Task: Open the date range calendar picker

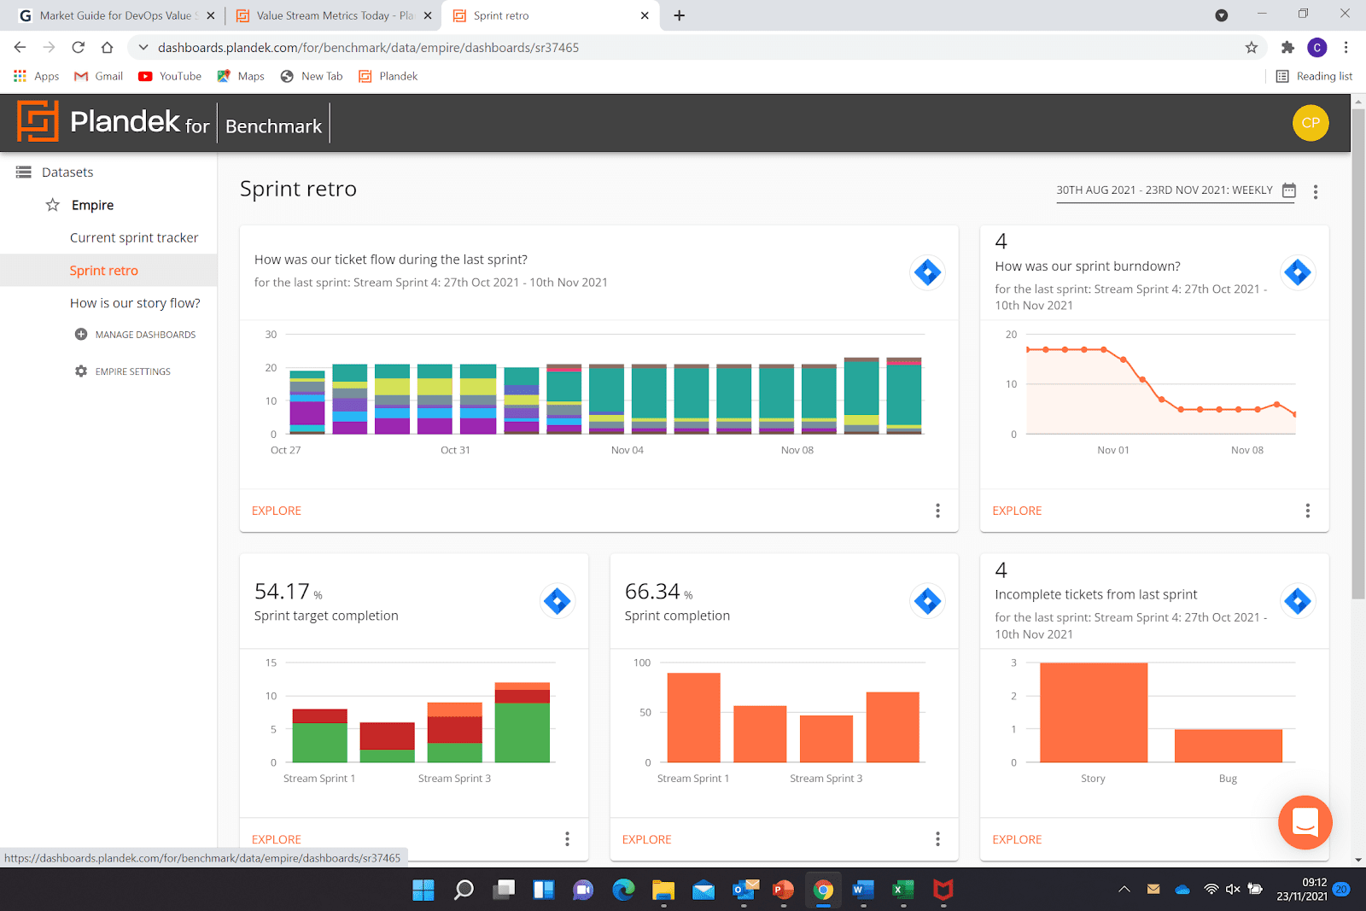Action: (1287, 191)
